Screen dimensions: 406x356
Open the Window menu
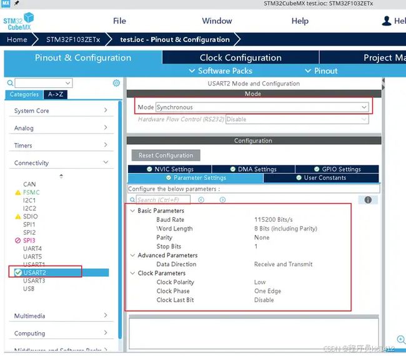click(x=217, y=21)
